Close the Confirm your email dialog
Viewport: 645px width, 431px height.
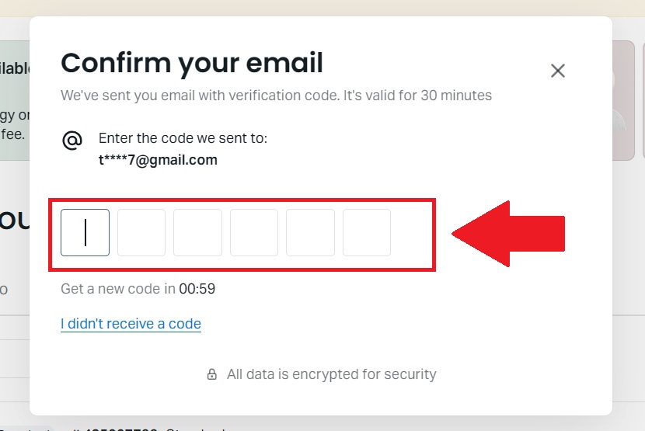pos(557,71)
